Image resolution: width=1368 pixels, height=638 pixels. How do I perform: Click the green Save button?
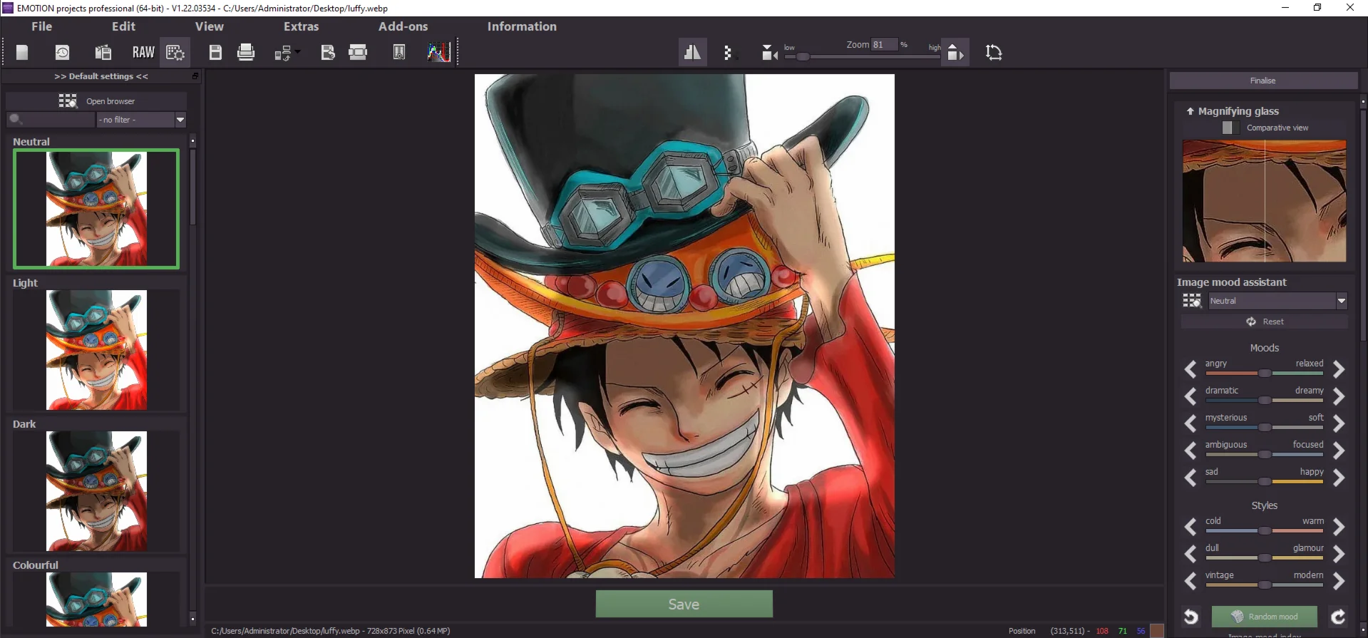click(x=684, y=604)
